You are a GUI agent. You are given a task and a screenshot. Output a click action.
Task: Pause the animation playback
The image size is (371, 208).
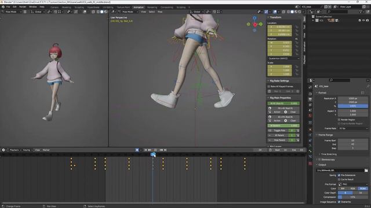pos(155,150)
